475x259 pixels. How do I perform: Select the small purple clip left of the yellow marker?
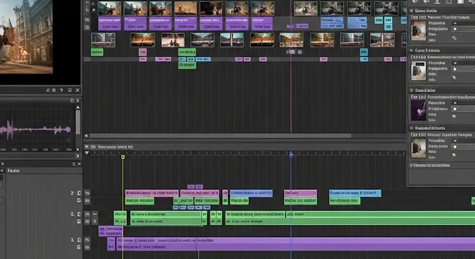click(x=110, y=231)
